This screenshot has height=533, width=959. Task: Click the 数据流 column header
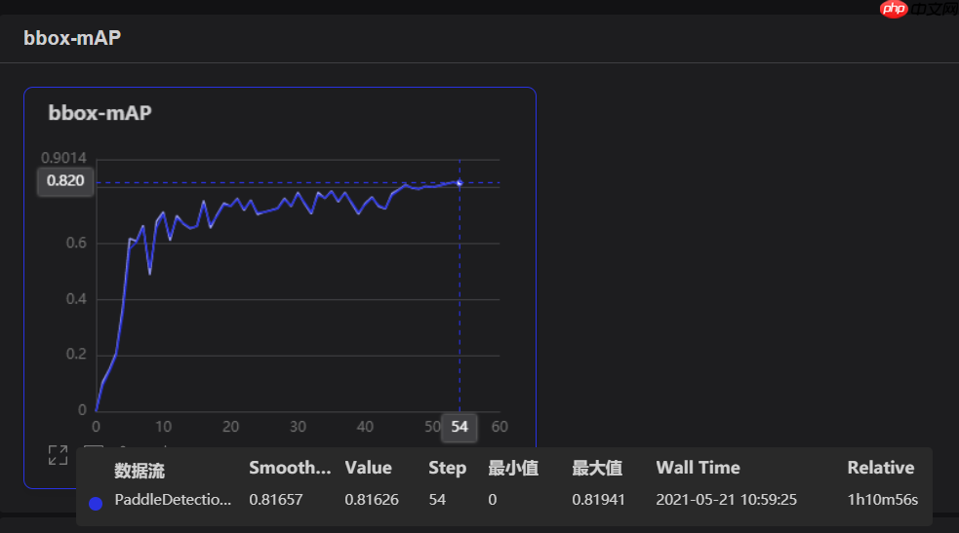tap(140, 471)
